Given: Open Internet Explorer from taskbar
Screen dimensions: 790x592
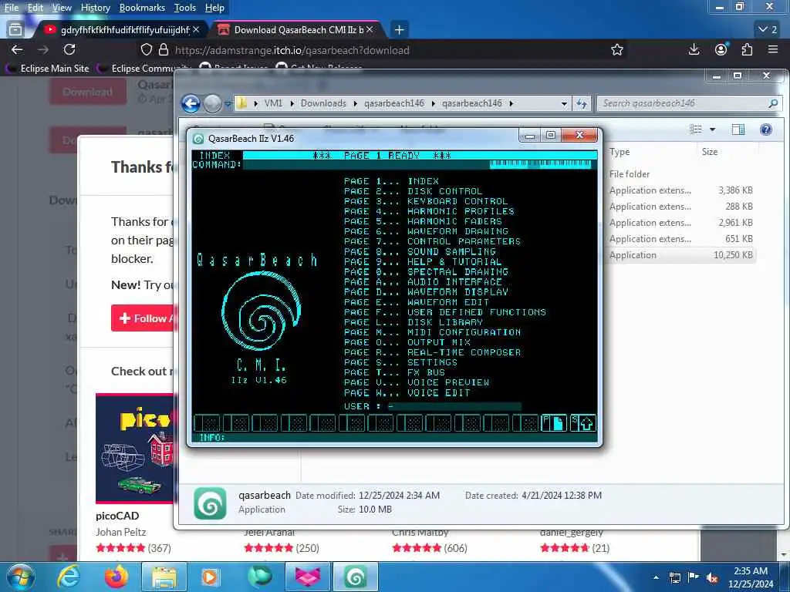Looking at the screenshot, I should click(69, 577).
